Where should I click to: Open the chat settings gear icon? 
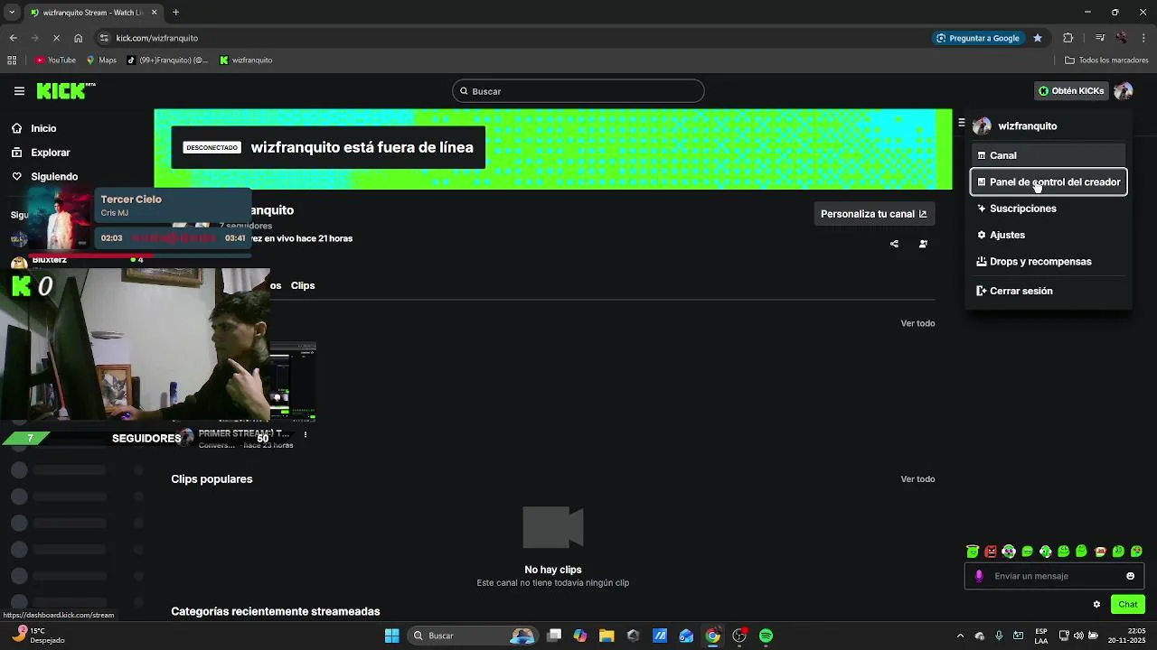tap(1096, 605)
